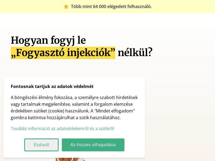Click the word "nélkül?" in the headline
The width and height of the screenshot is (215, 161).
click(135, 53)
